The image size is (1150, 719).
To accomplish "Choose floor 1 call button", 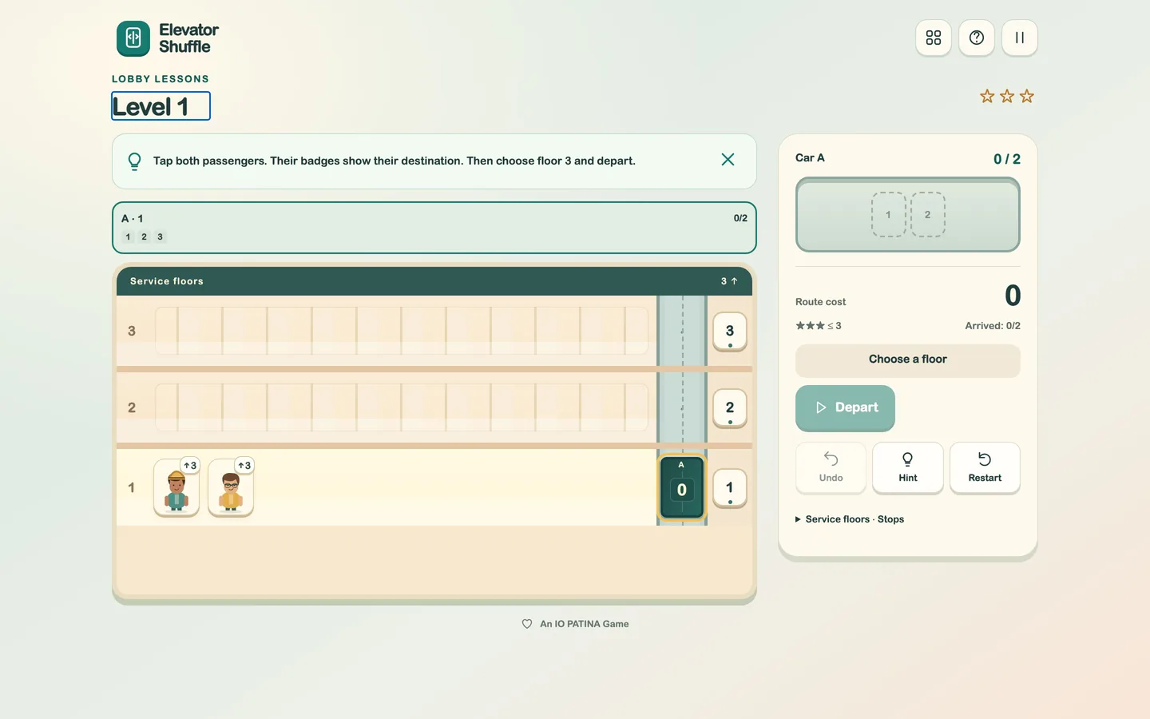I will tap(729, 488).
